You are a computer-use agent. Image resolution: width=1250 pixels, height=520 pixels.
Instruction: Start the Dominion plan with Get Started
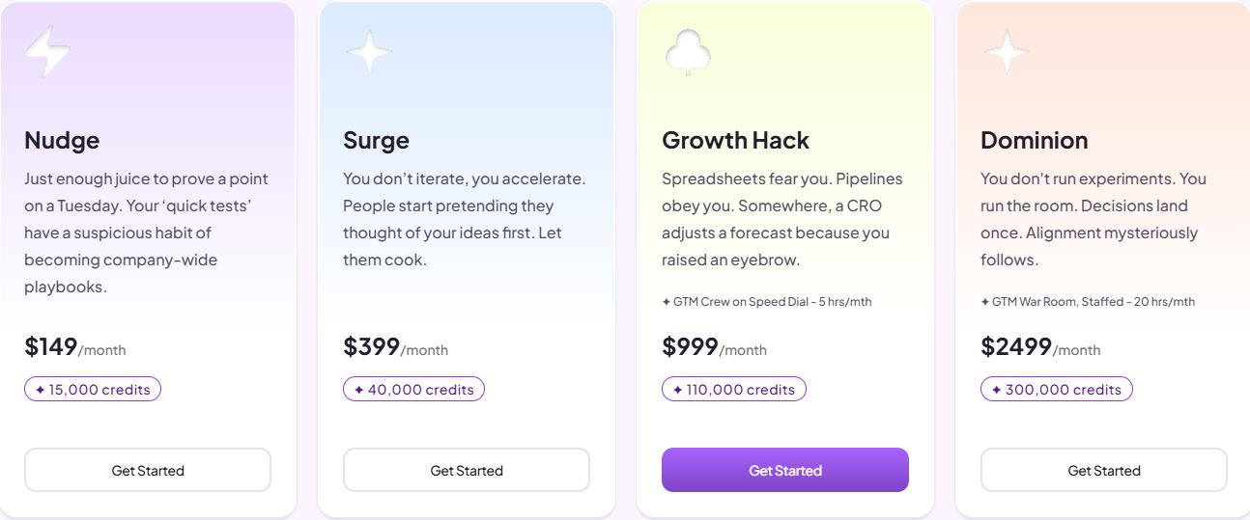1104,470
